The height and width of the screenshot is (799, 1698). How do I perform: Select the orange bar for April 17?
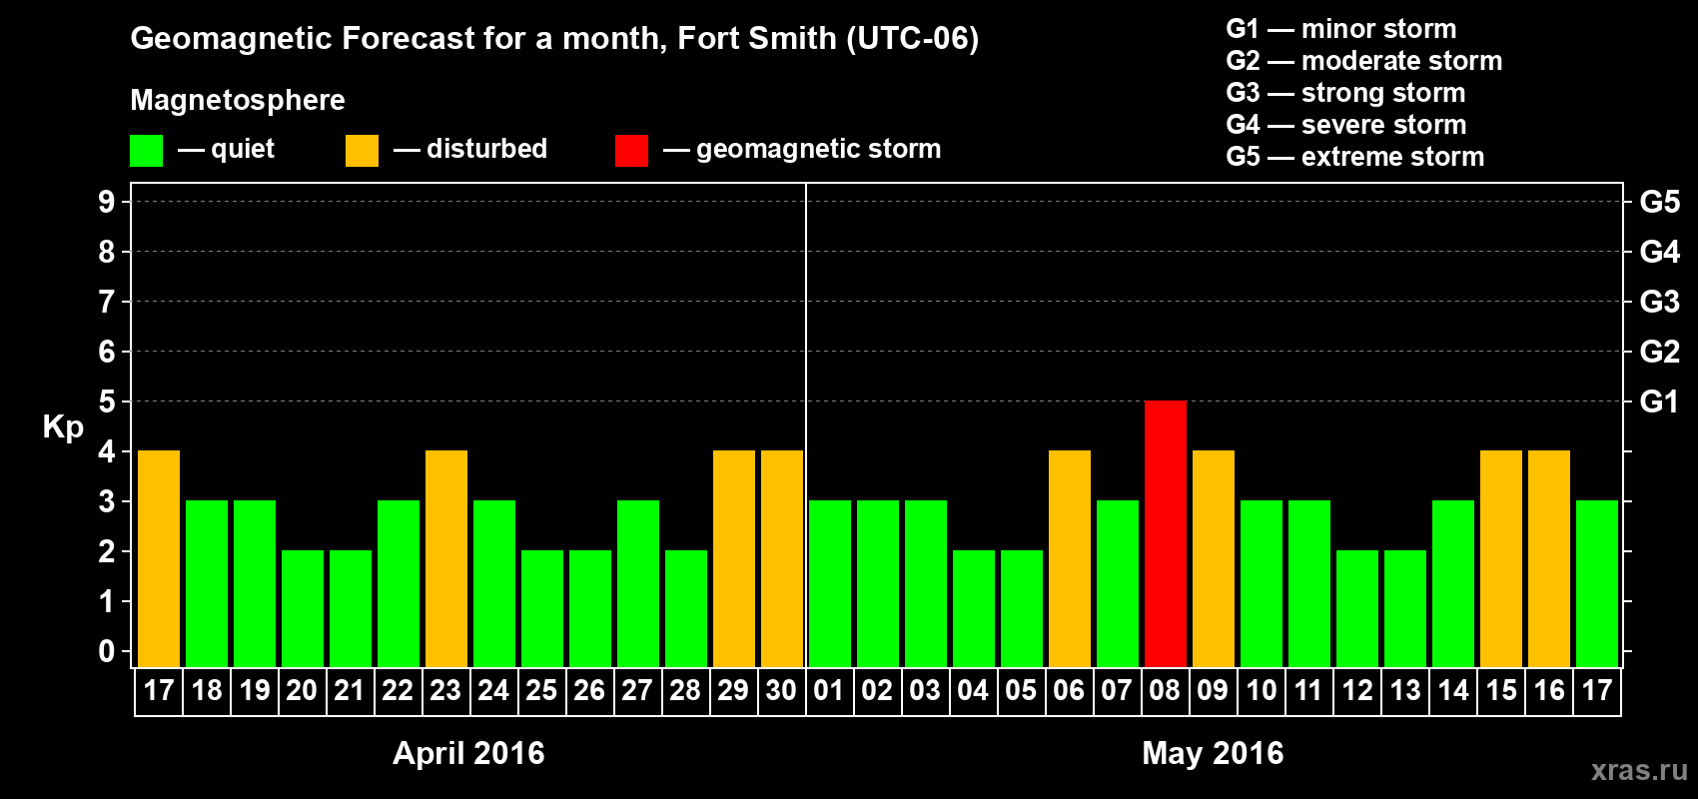click(x=159, y=558)
